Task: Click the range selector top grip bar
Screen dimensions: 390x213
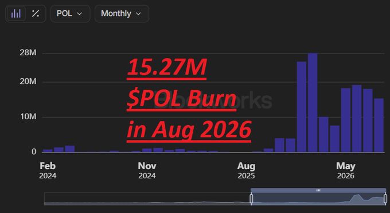Action: 318,190
